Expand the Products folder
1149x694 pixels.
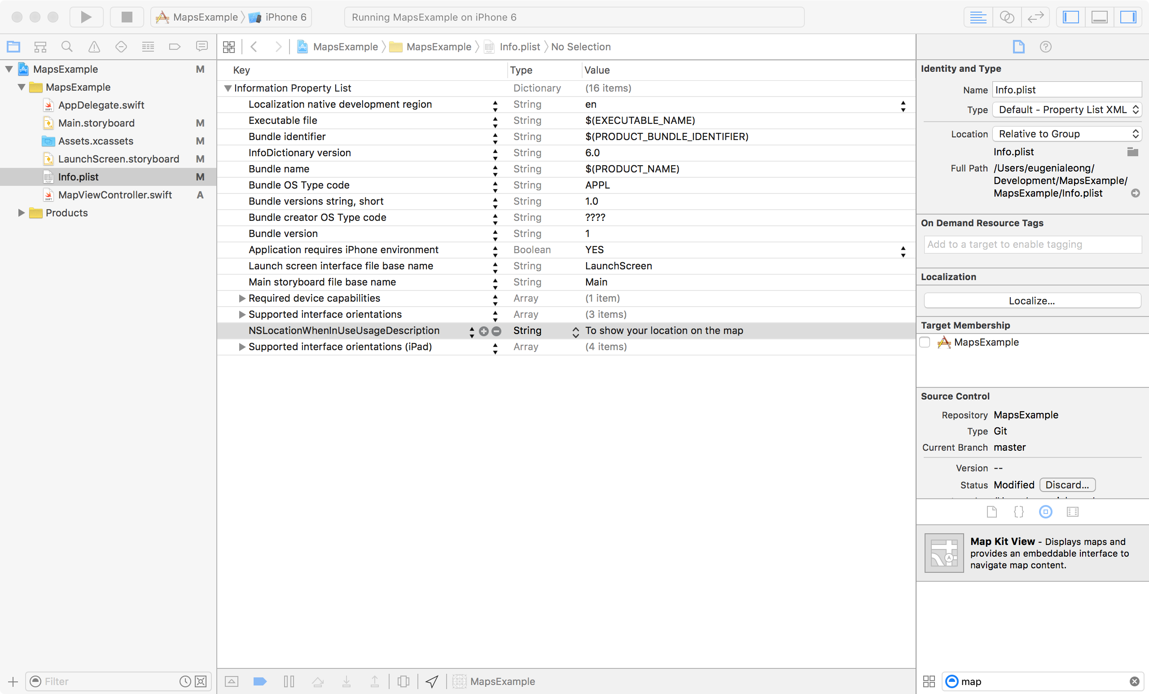click(22, 213)
